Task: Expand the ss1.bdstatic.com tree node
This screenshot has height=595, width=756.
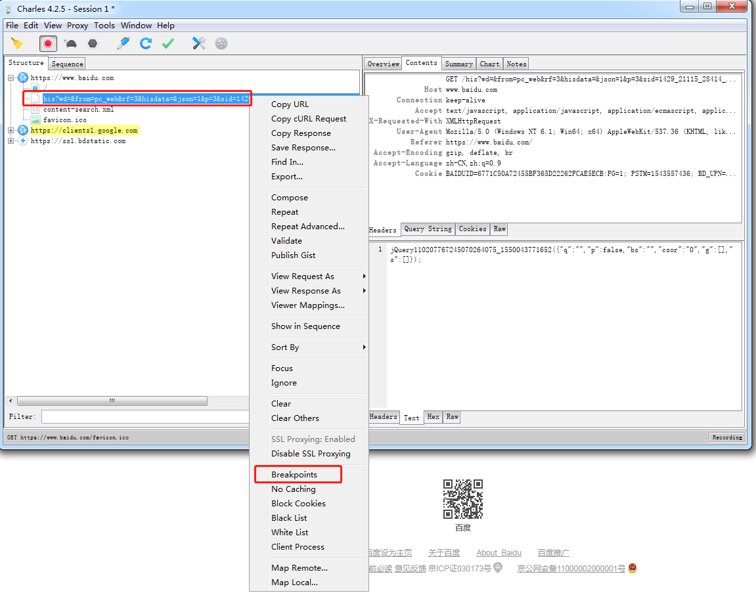Action: point(11,141)
